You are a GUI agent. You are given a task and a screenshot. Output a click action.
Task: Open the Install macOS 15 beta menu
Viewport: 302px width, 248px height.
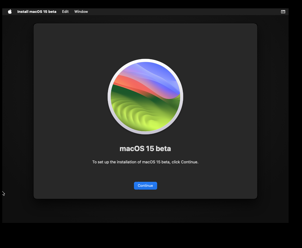coord(37,12)
